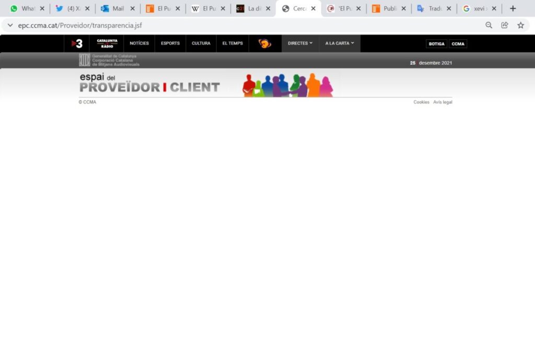Open a new browser tab with plus icon
This screenshot has height=337, width=535.
pos(513,8)
